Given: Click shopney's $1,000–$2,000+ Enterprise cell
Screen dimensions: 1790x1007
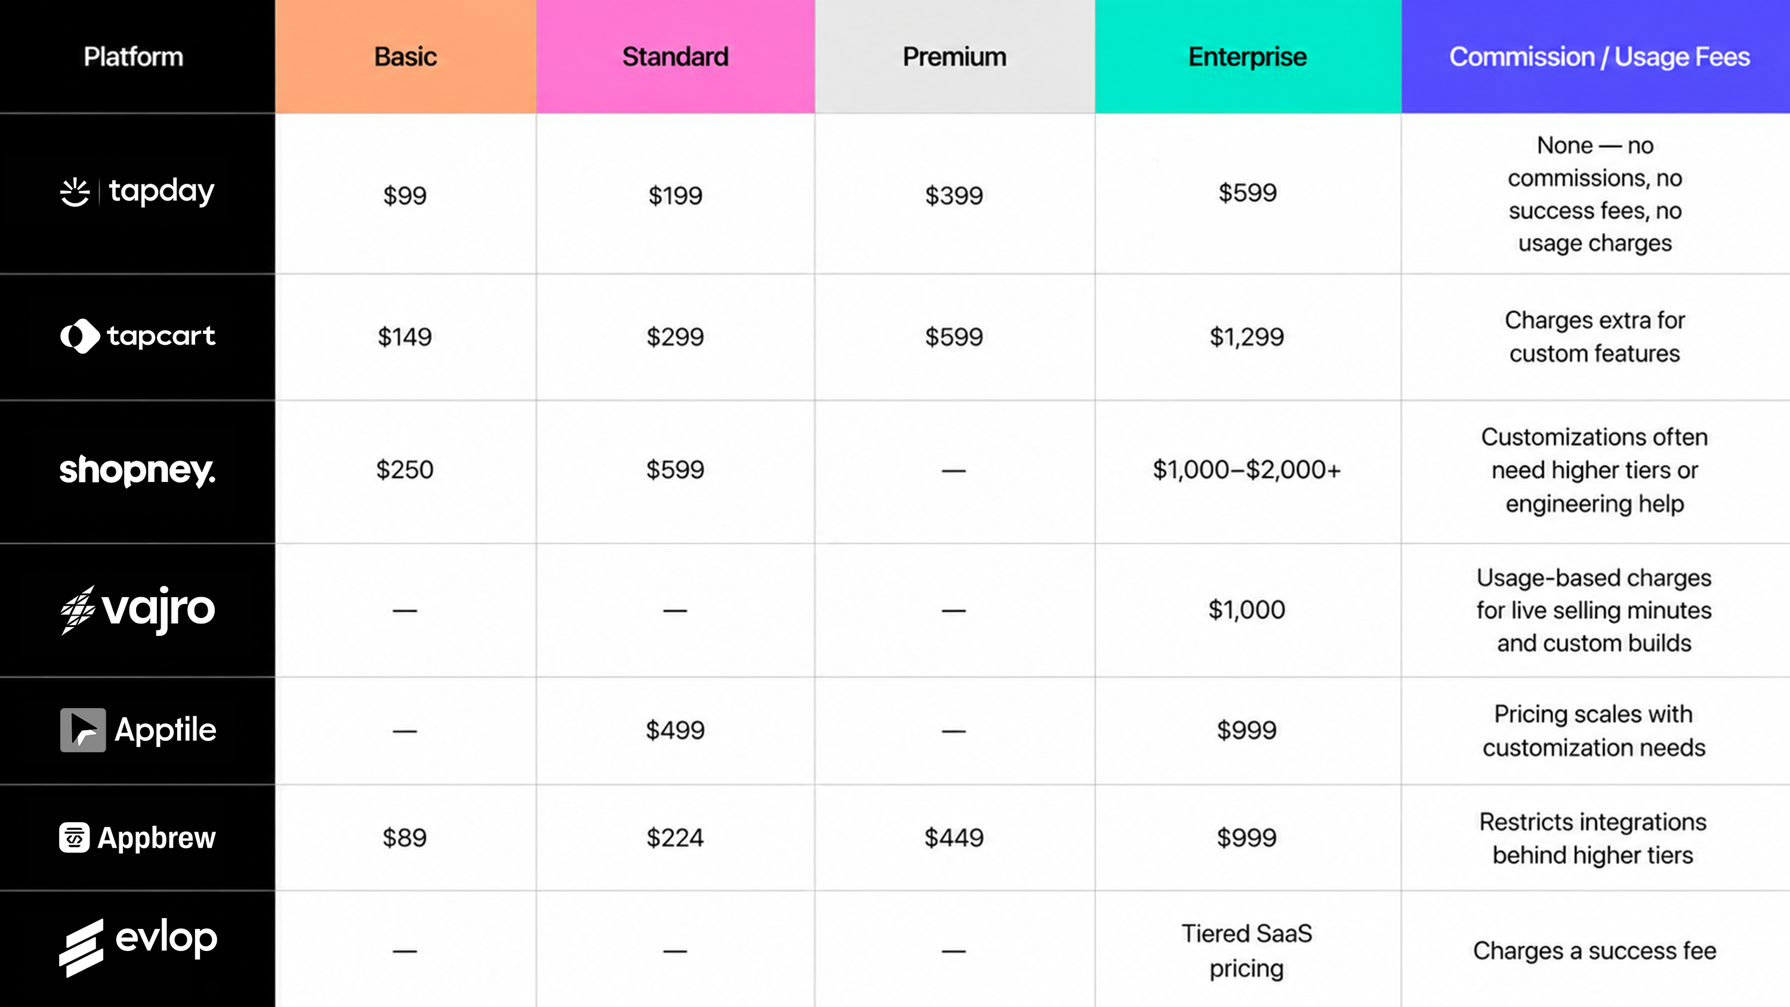Looking at the screenshot, I should pos(1246,470).
